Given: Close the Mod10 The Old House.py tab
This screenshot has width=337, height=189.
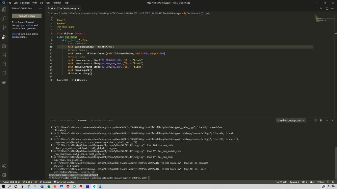Looking at the screenshot, I should point(78,8).
